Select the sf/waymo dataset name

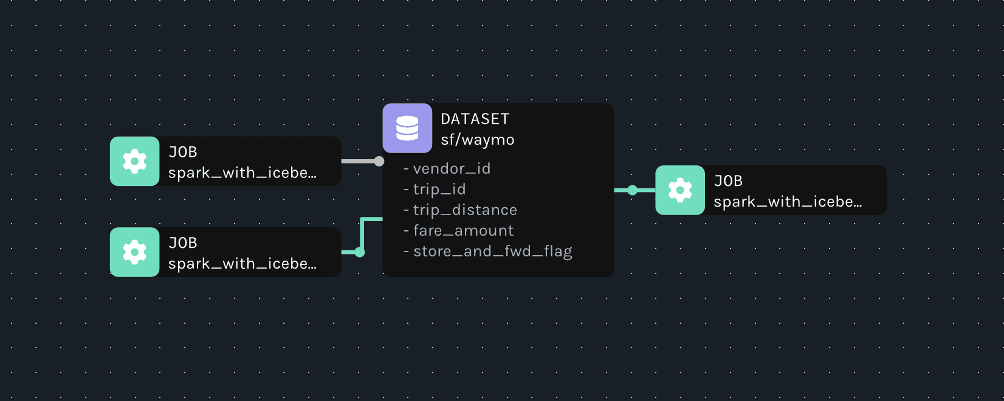477,140
